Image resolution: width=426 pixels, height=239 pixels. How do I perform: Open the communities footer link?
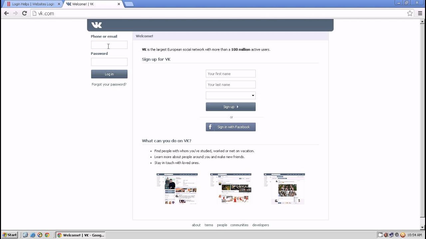point(239,225)
